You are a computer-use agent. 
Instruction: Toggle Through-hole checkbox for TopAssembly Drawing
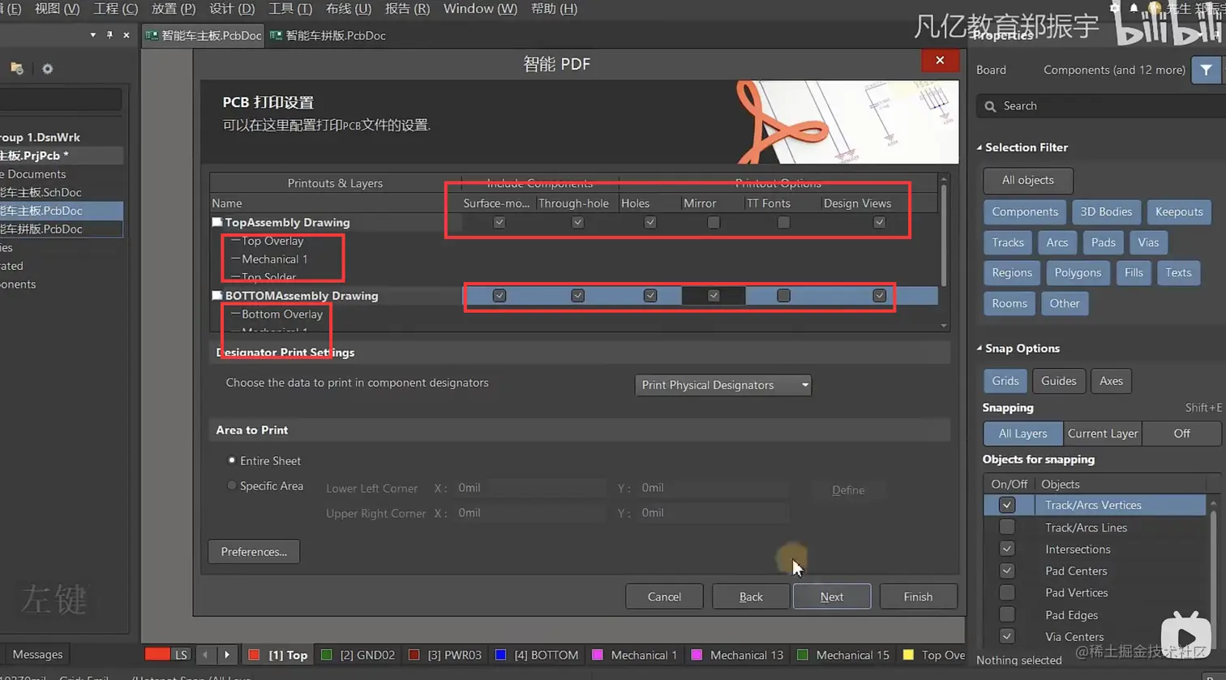click(x=577, y=222)
